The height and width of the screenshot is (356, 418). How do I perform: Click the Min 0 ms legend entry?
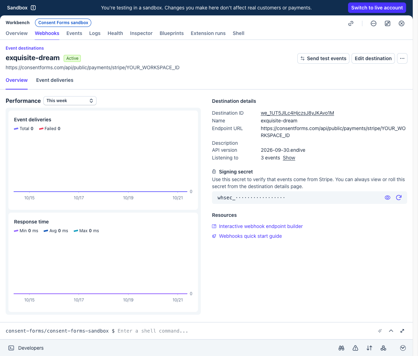[x=26, y=231]
